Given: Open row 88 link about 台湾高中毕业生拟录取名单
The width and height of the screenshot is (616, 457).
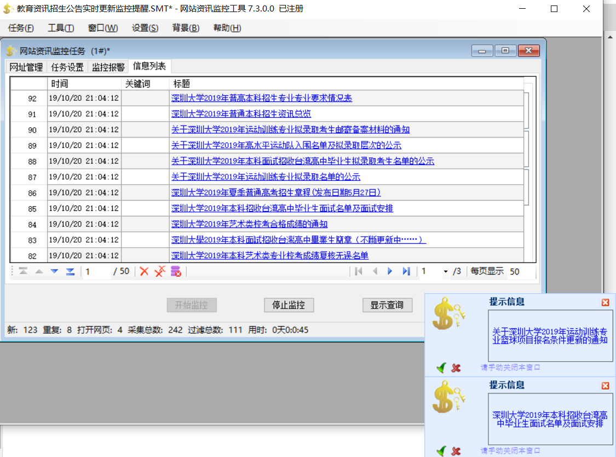Looking at the screenshot, I should (x=303, y=161).
